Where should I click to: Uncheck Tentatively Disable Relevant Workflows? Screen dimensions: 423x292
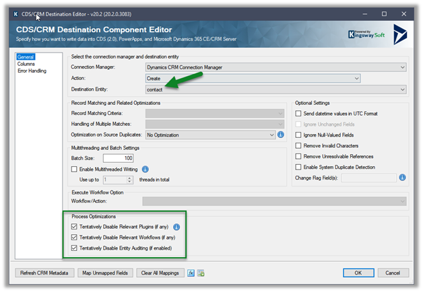(74, 238)
